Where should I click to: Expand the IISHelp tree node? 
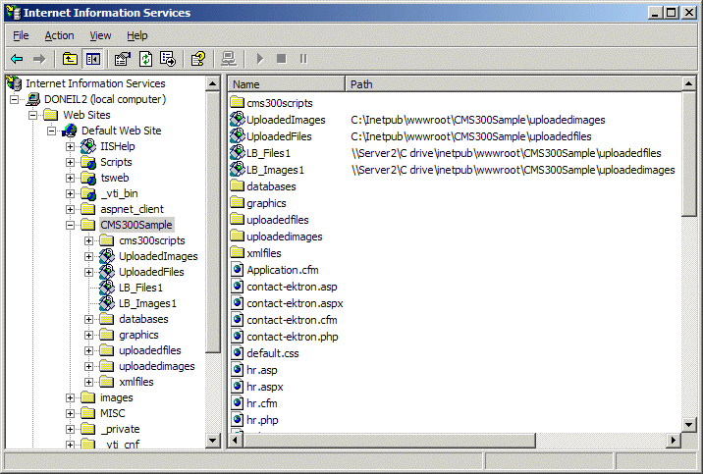point(71,146)
